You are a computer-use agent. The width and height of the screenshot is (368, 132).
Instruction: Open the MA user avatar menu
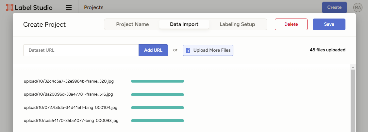click(358, 7)
